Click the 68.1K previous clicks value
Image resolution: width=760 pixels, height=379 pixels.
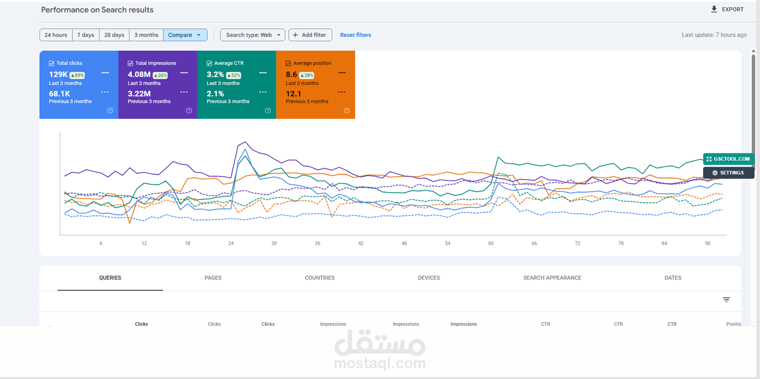pyautogui.click(x=60, y=93)
